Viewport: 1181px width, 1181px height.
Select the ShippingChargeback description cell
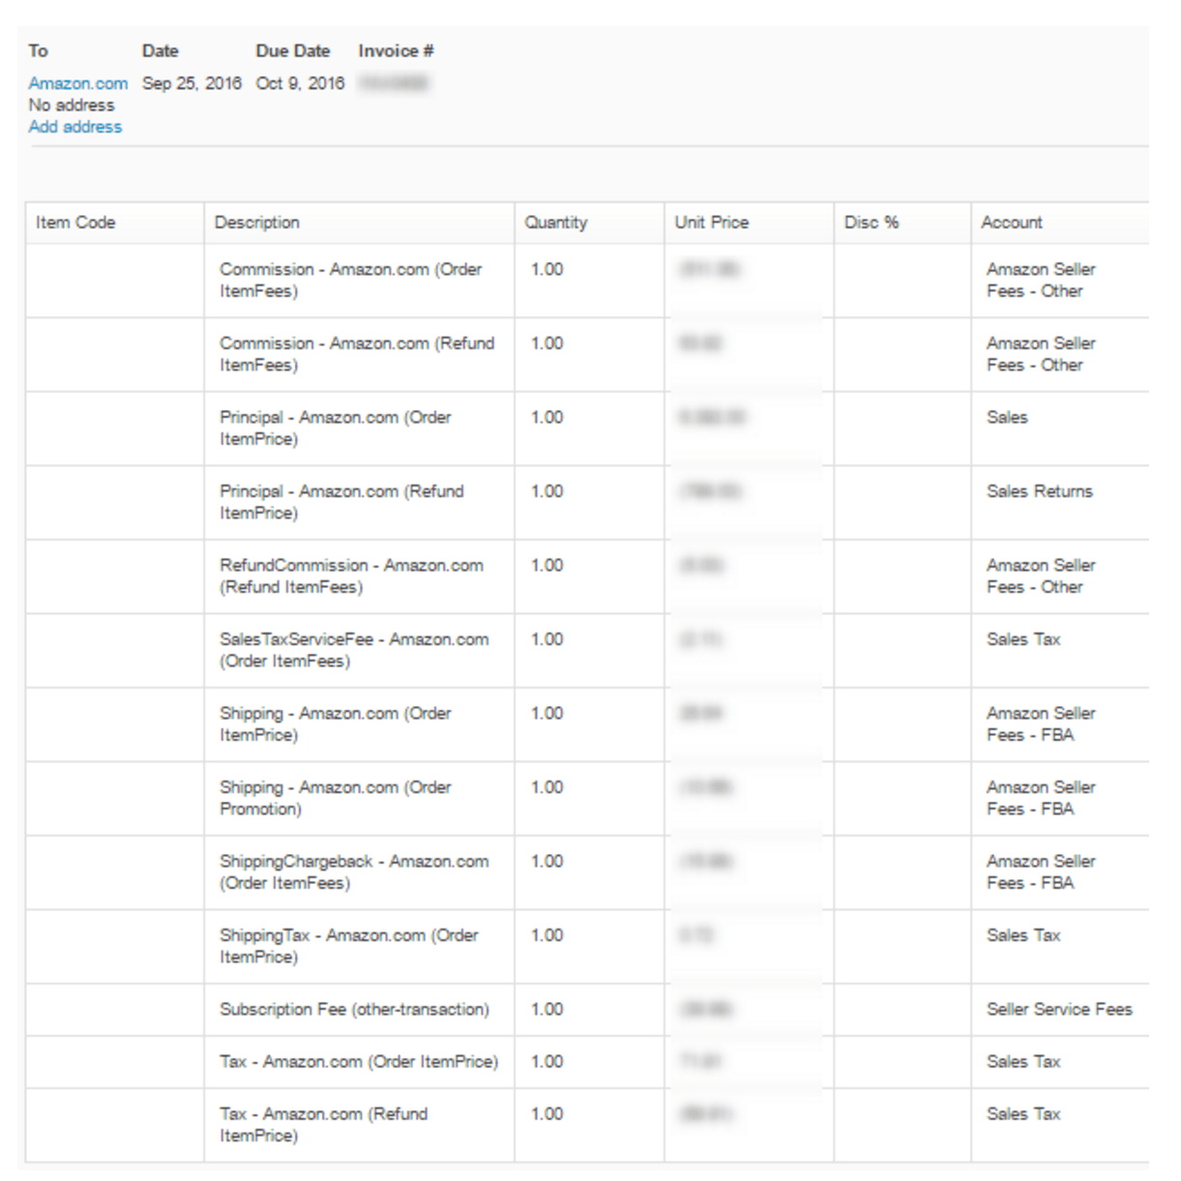(359, 872)
